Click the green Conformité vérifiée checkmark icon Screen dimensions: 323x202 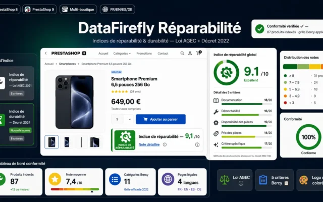pos(259,29)
